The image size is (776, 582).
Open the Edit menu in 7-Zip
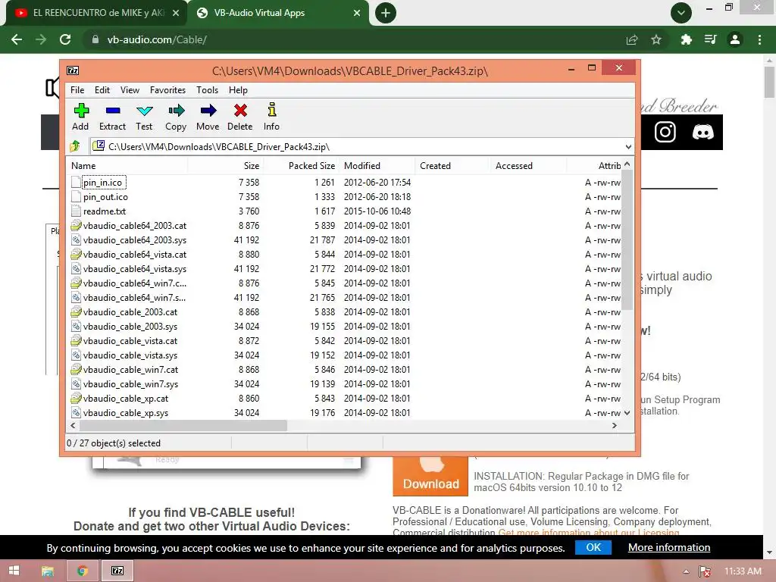click(102, 90)
